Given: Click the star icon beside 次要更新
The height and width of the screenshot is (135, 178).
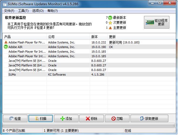Looking at the screenshot, I should coord(110,23).
